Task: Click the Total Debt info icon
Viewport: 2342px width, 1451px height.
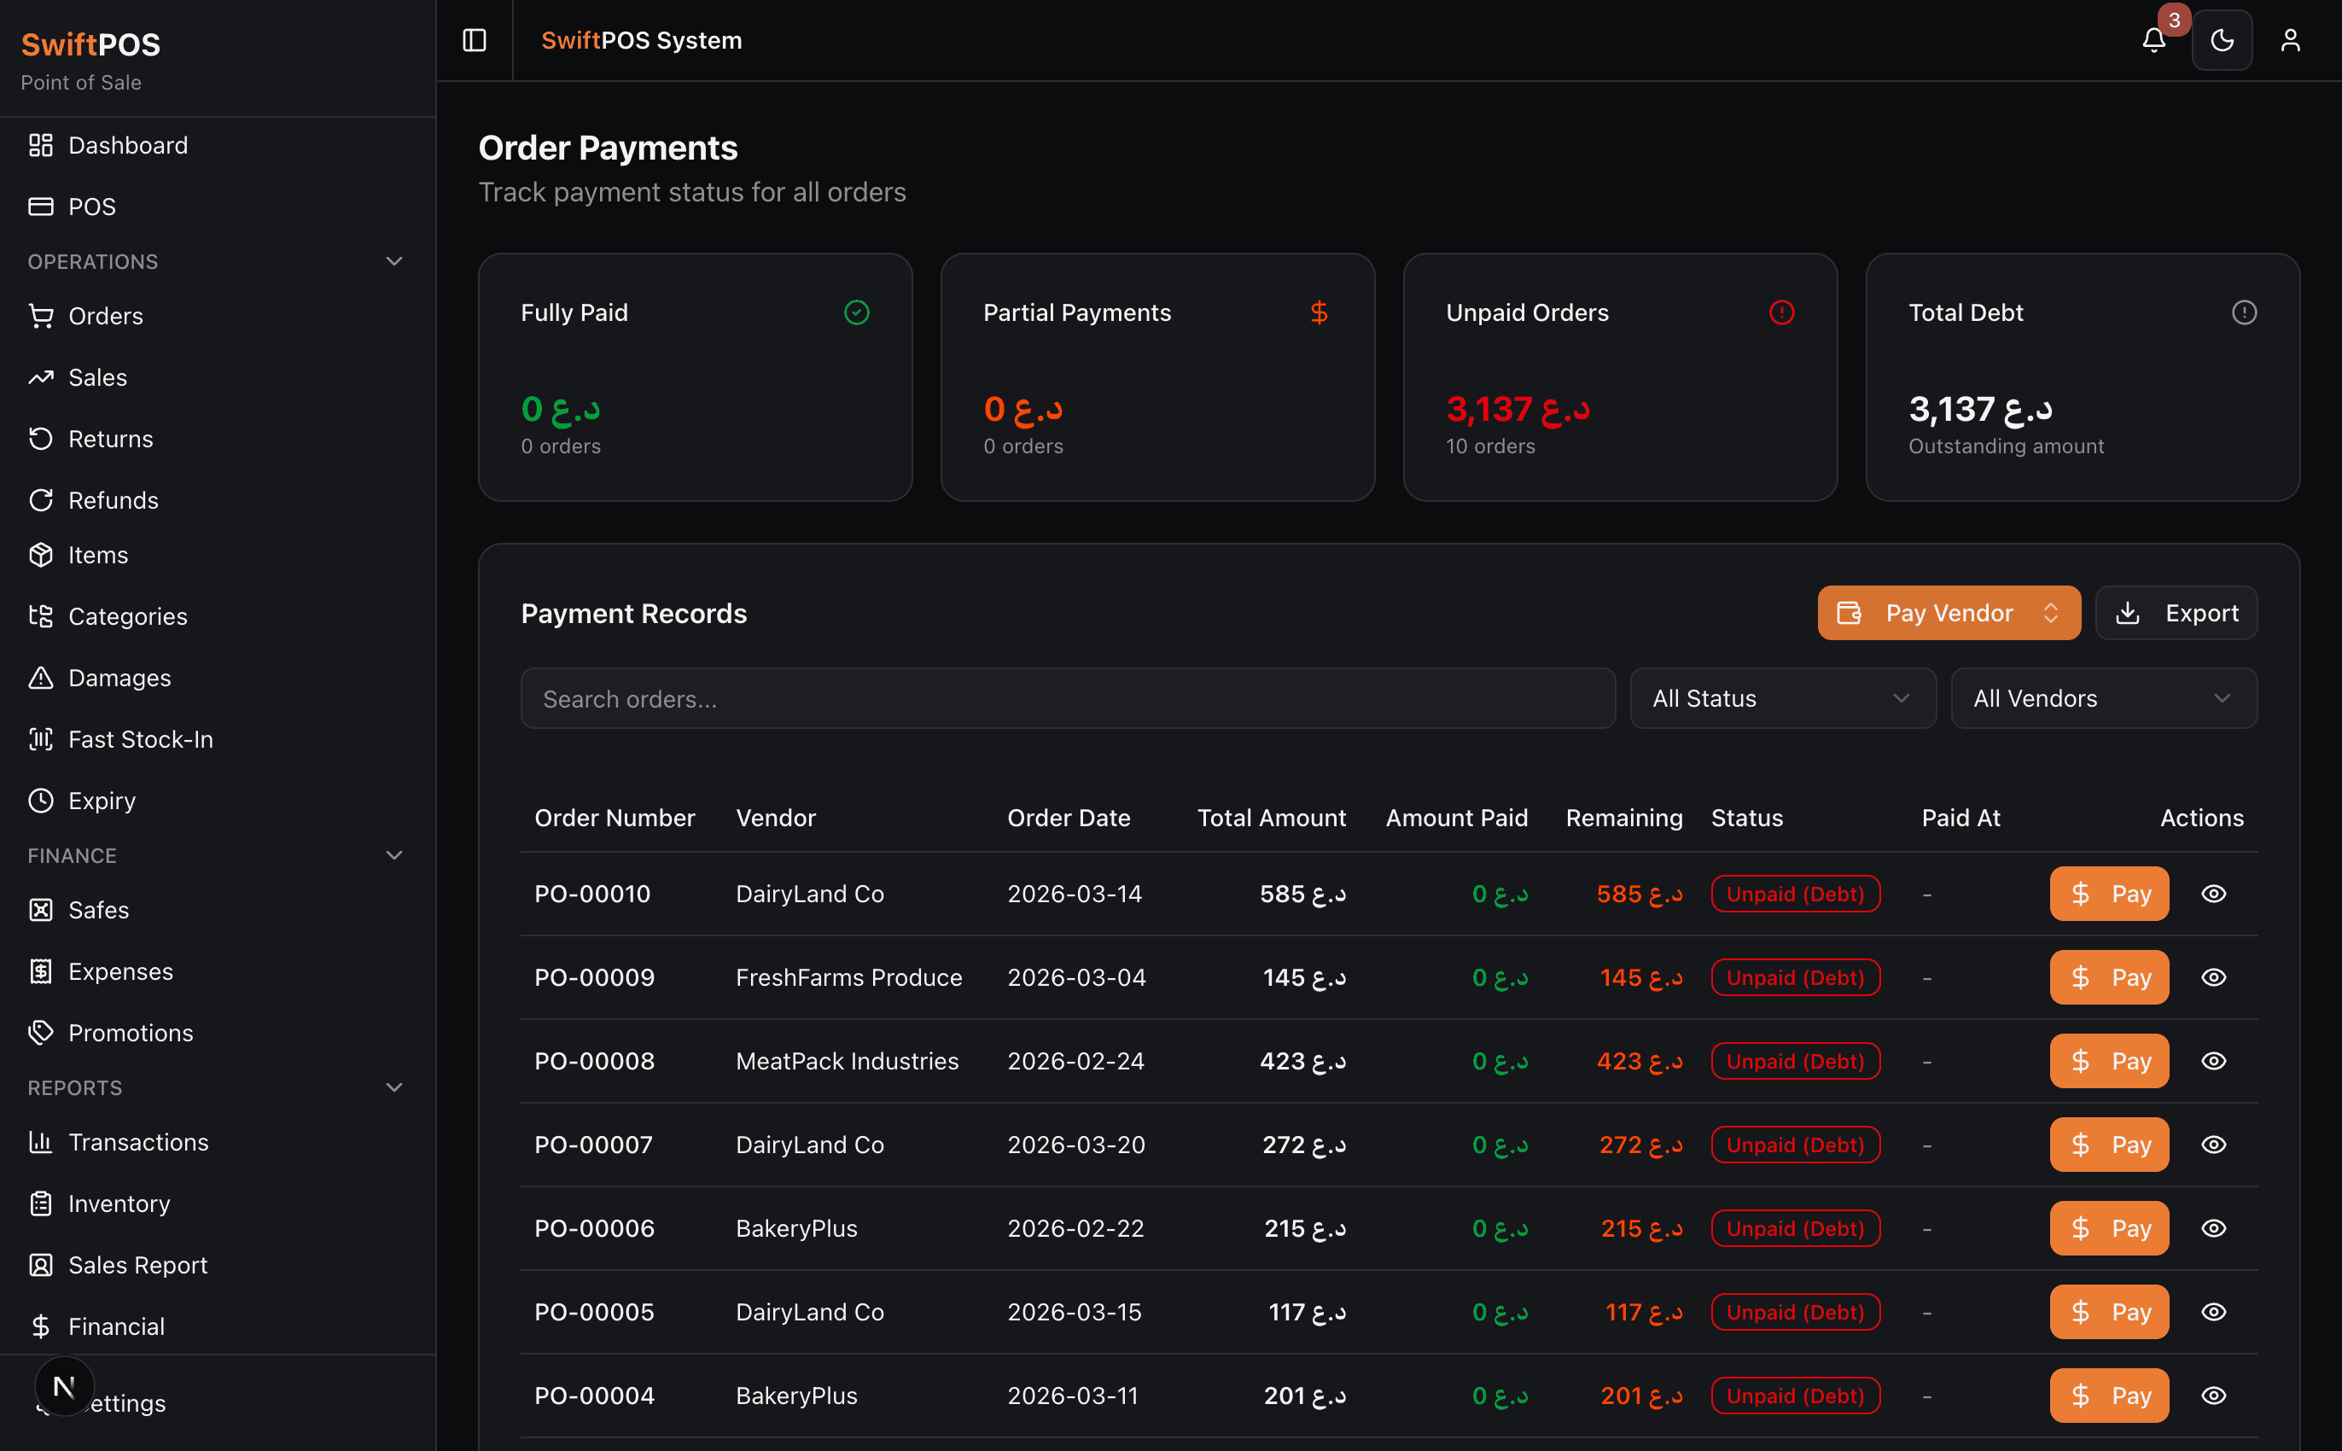Action: pyautogui.click(x=2243, y=312)
